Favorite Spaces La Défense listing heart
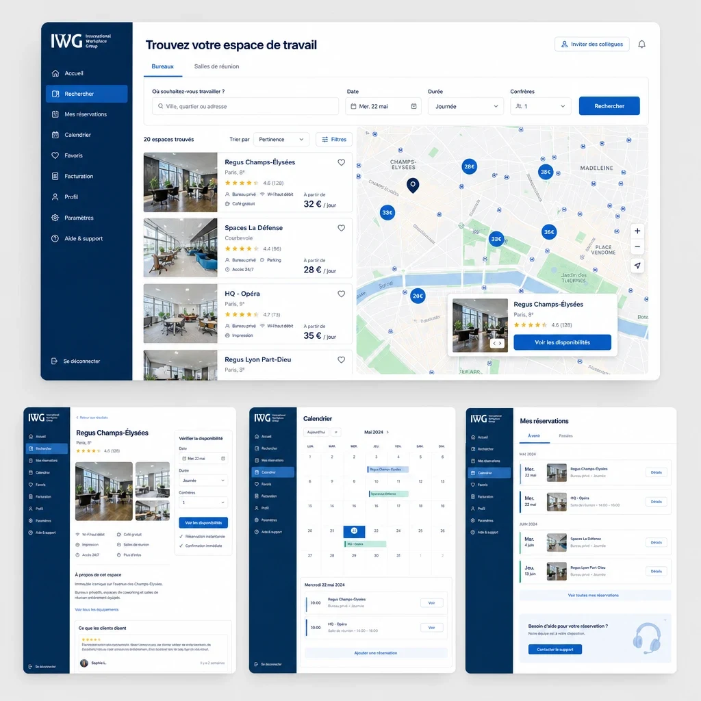This screenshot has width=701, height=701. [341, 228]
